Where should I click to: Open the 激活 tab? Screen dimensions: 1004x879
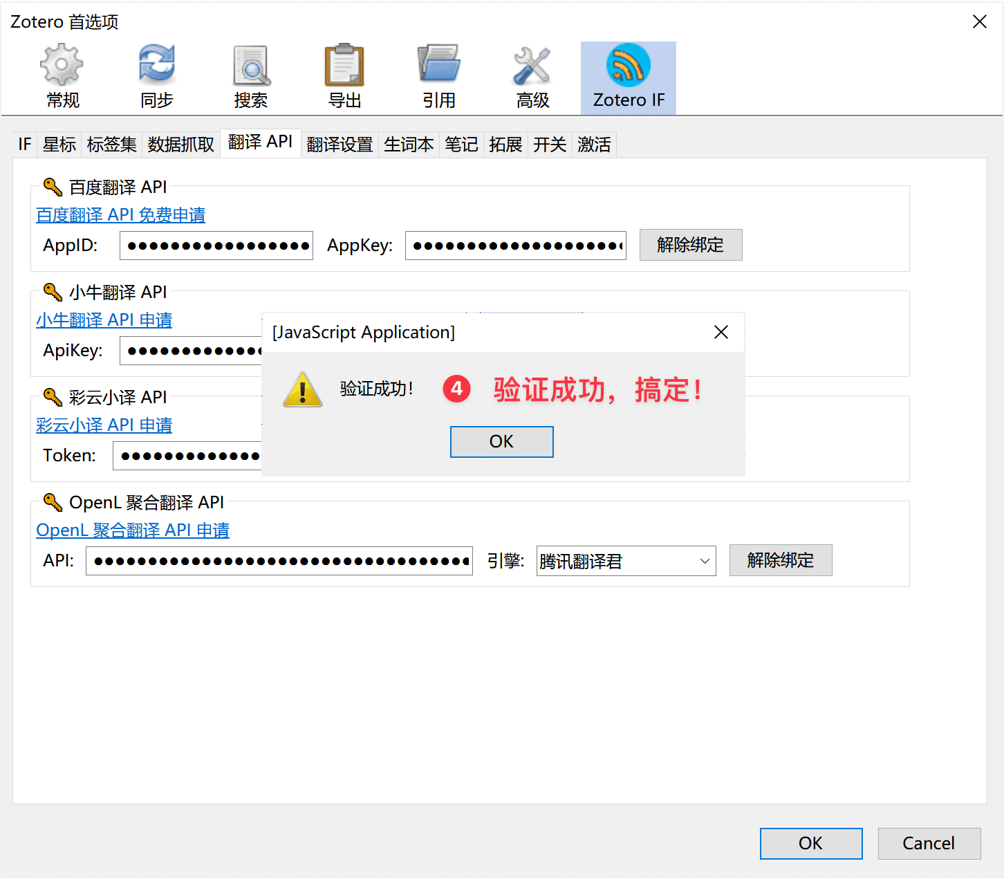click(x=594, y=145)
